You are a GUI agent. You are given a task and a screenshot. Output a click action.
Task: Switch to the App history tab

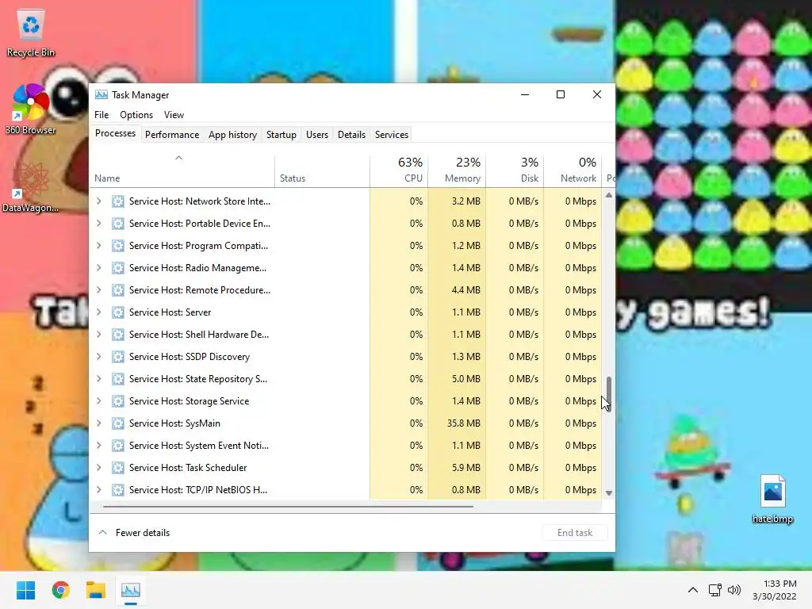pos(232,135)
